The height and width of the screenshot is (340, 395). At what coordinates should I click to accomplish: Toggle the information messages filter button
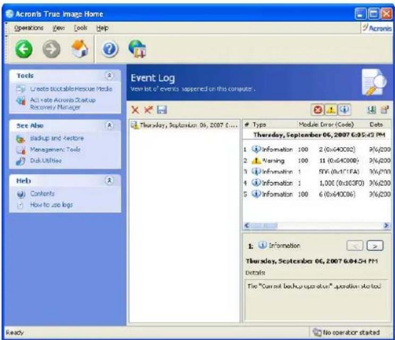[344, 110]
